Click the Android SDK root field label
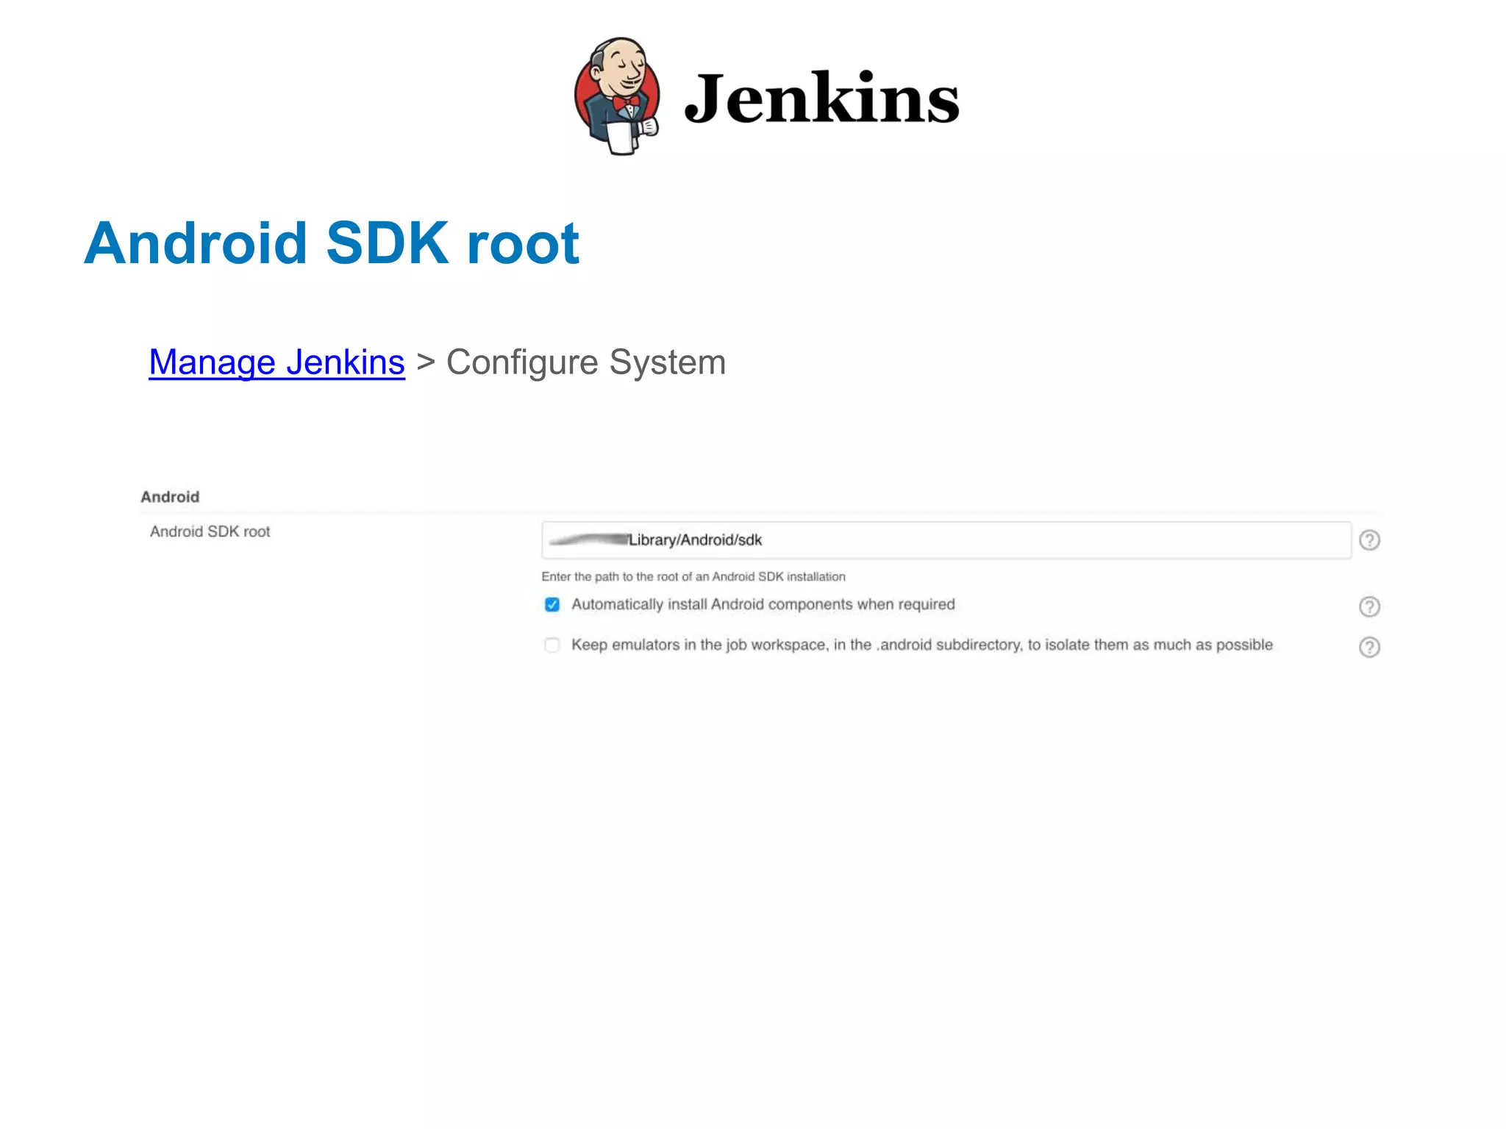This screenshot has width=1506, height=1129. click(210, 531)
